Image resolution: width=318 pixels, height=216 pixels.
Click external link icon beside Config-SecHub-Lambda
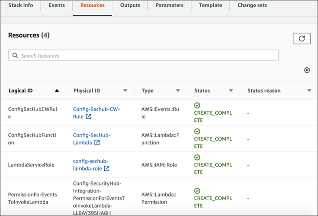[x=97, y=142]
